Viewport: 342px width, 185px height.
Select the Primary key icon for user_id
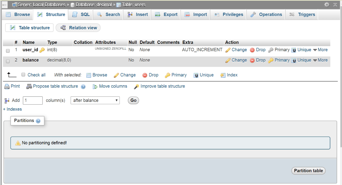270,50
